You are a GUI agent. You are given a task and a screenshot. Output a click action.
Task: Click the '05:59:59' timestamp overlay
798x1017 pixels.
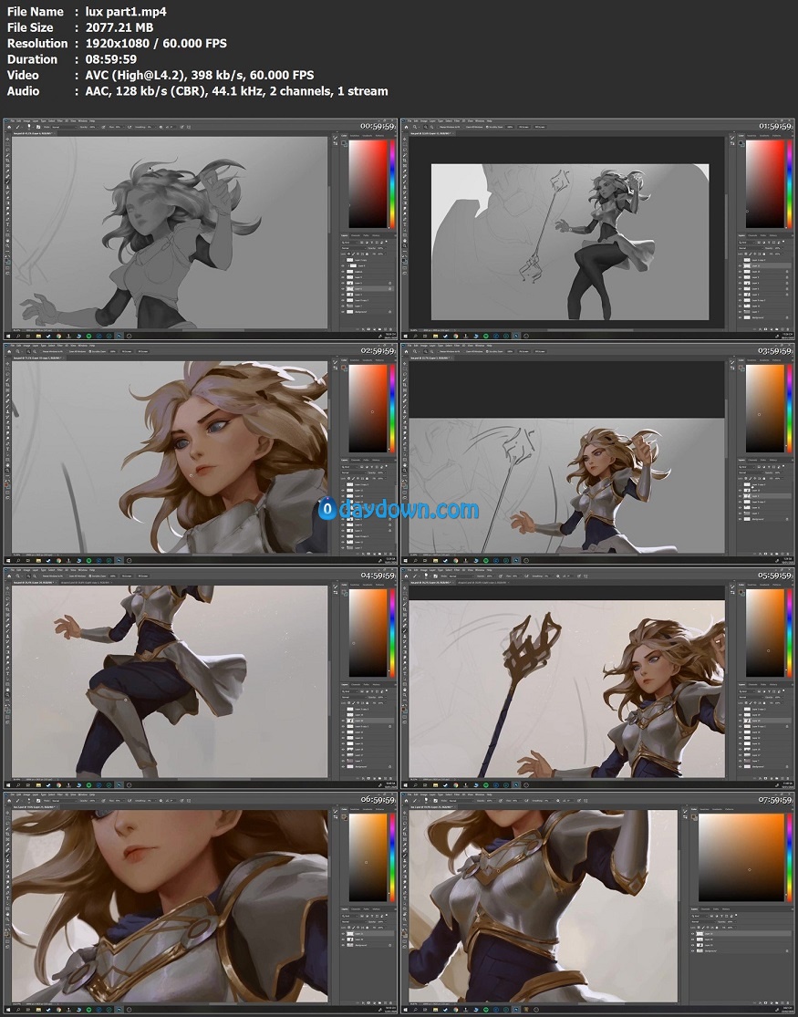(775, 576)
